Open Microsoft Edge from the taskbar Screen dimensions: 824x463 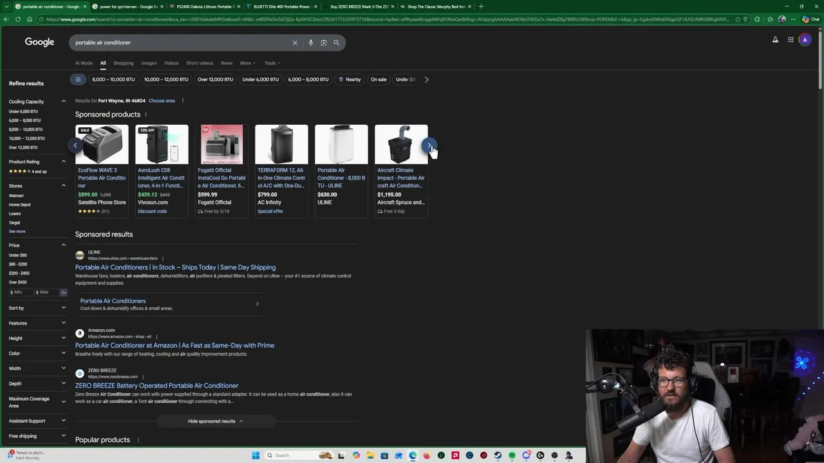413,455
